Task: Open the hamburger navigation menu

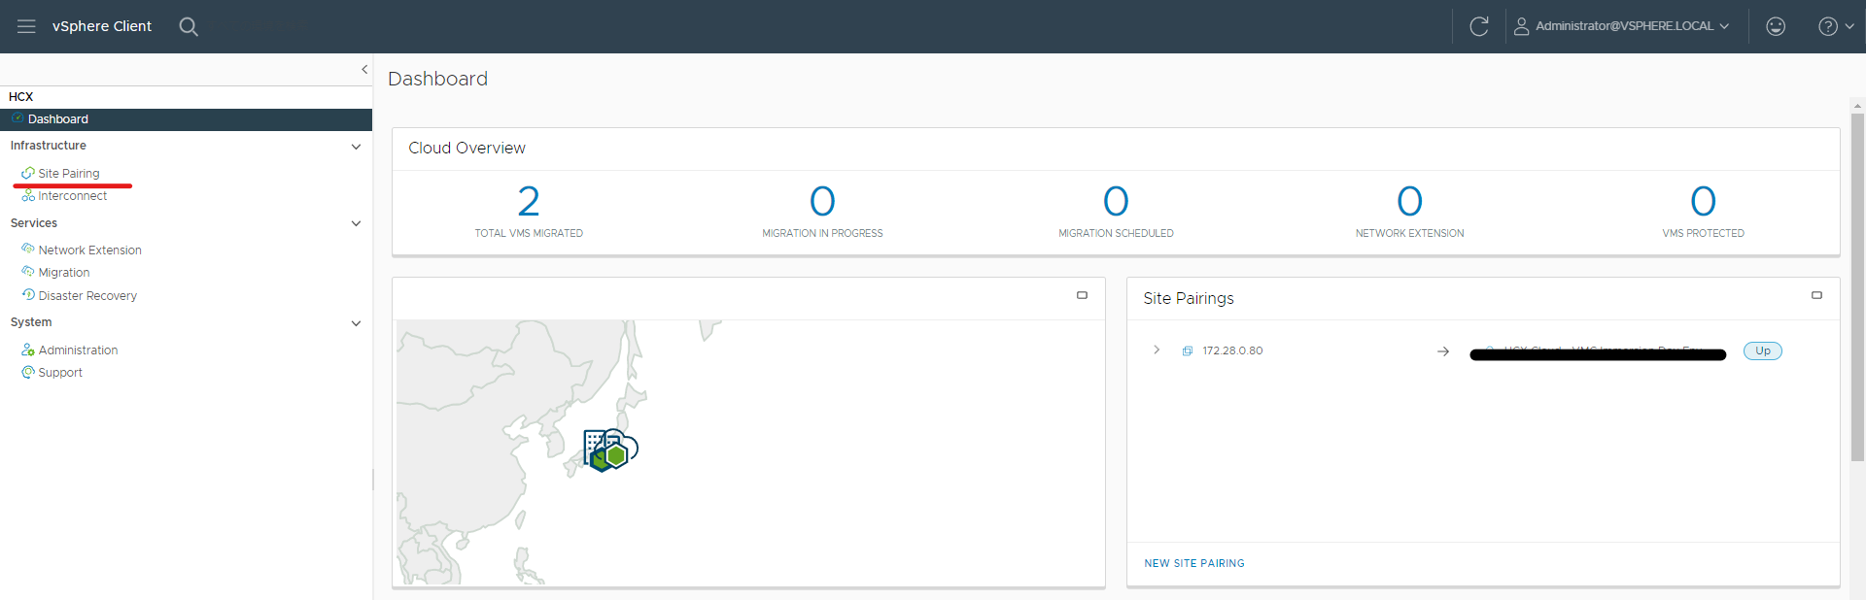Action: (x=26, y=26)
